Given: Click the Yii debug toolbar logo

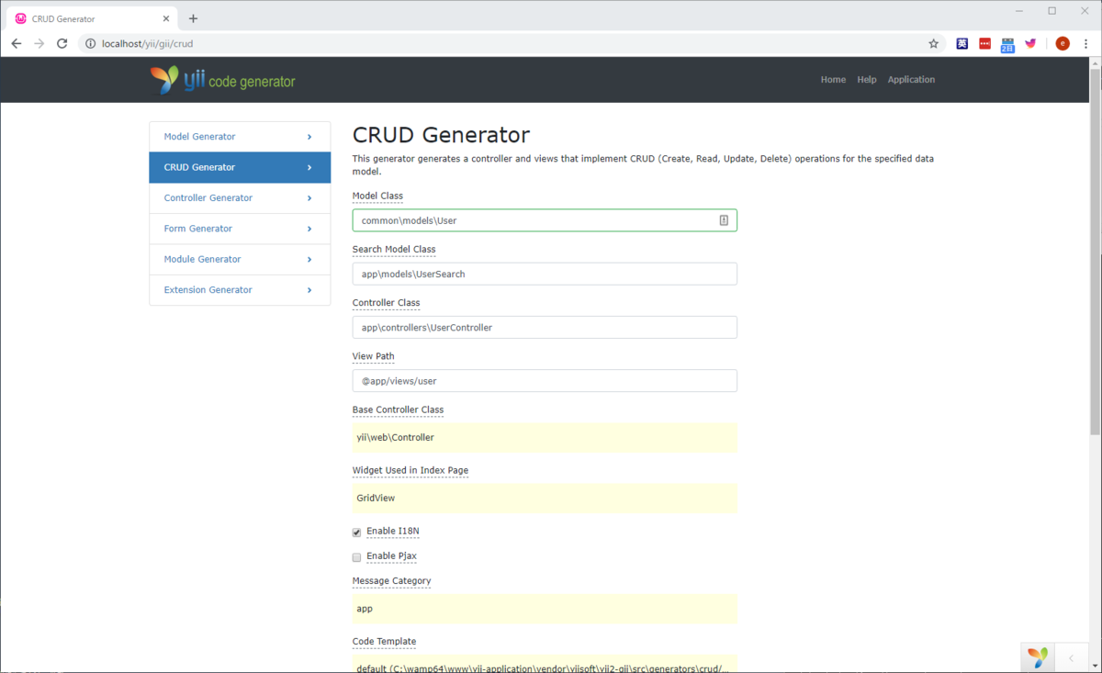Looking at the screenshot, I should pos(1038,657).
